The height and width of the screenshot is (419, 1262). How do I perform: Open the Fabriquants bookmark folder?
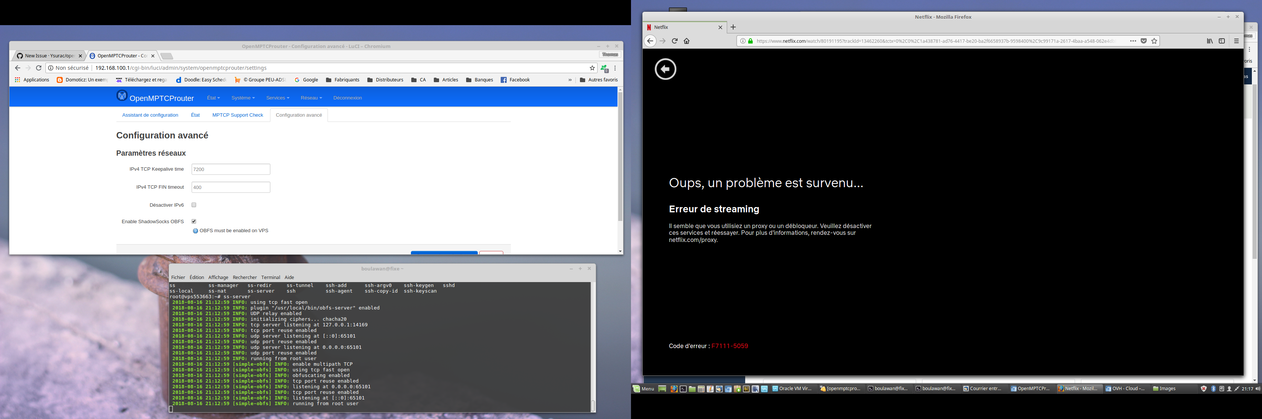[x=343, y=80]
